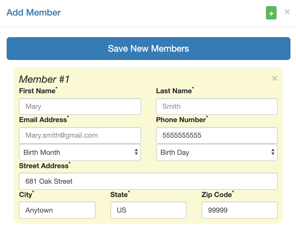Click the City field containing Anytown
This screenshot has height=237, width=296.
57,210
